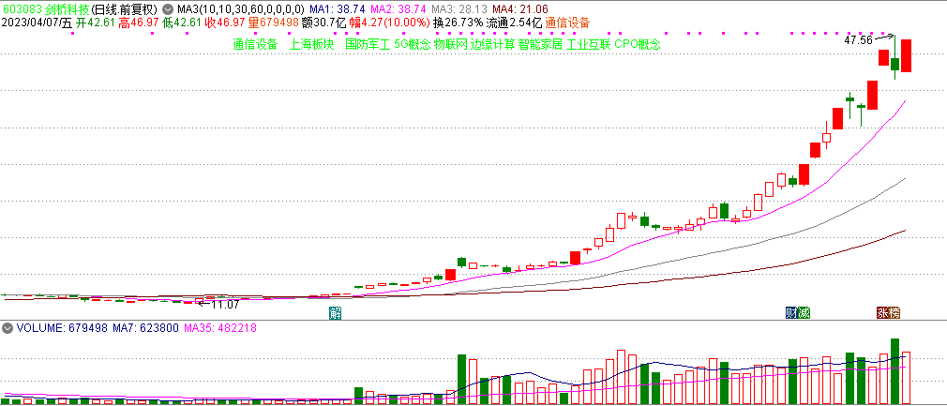Open the CPO概念 concept tag
This screenshot has height=406, width=947.
[x=638, y=44]
